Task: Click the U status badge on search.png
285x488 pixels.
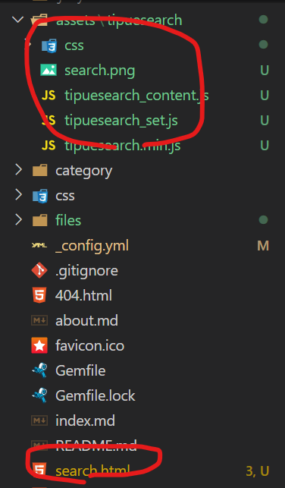Action: point(265,71)
